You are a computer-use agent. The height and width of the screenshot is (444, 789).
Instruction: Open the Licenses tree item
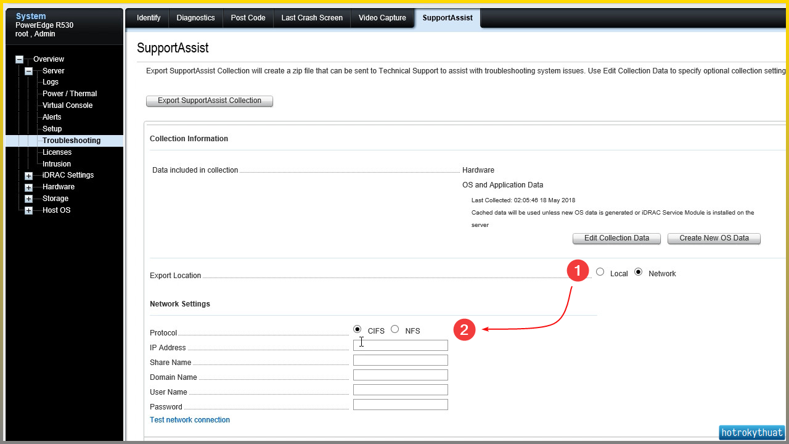pos(57,152)
